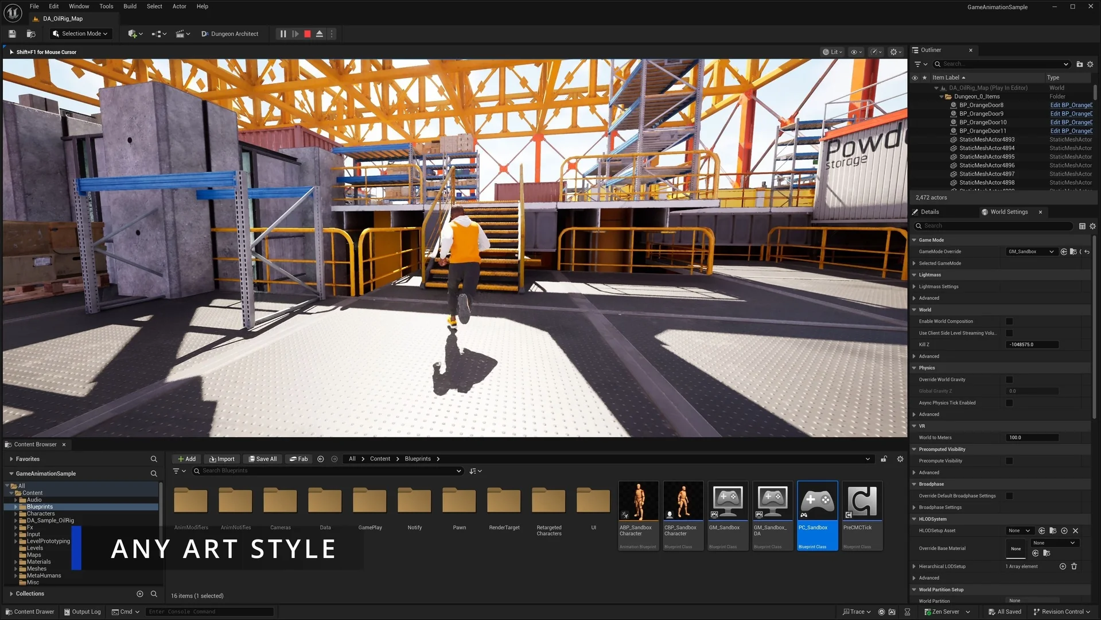1101x620 pixels.
Task: Expand the Lightmass Settings section
Action: [915, 286]
